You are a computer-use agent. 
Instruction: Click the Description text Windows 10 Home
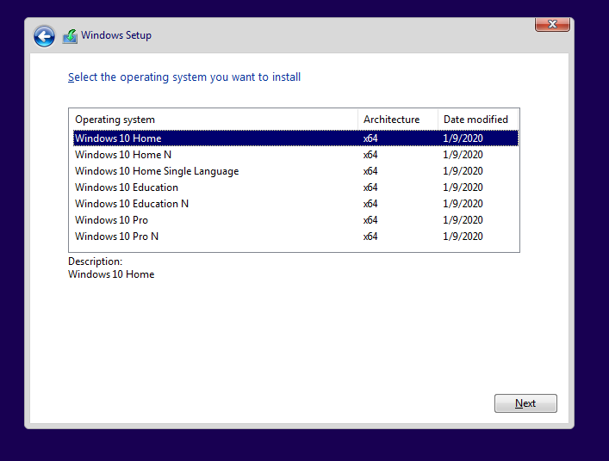[111, 274]
